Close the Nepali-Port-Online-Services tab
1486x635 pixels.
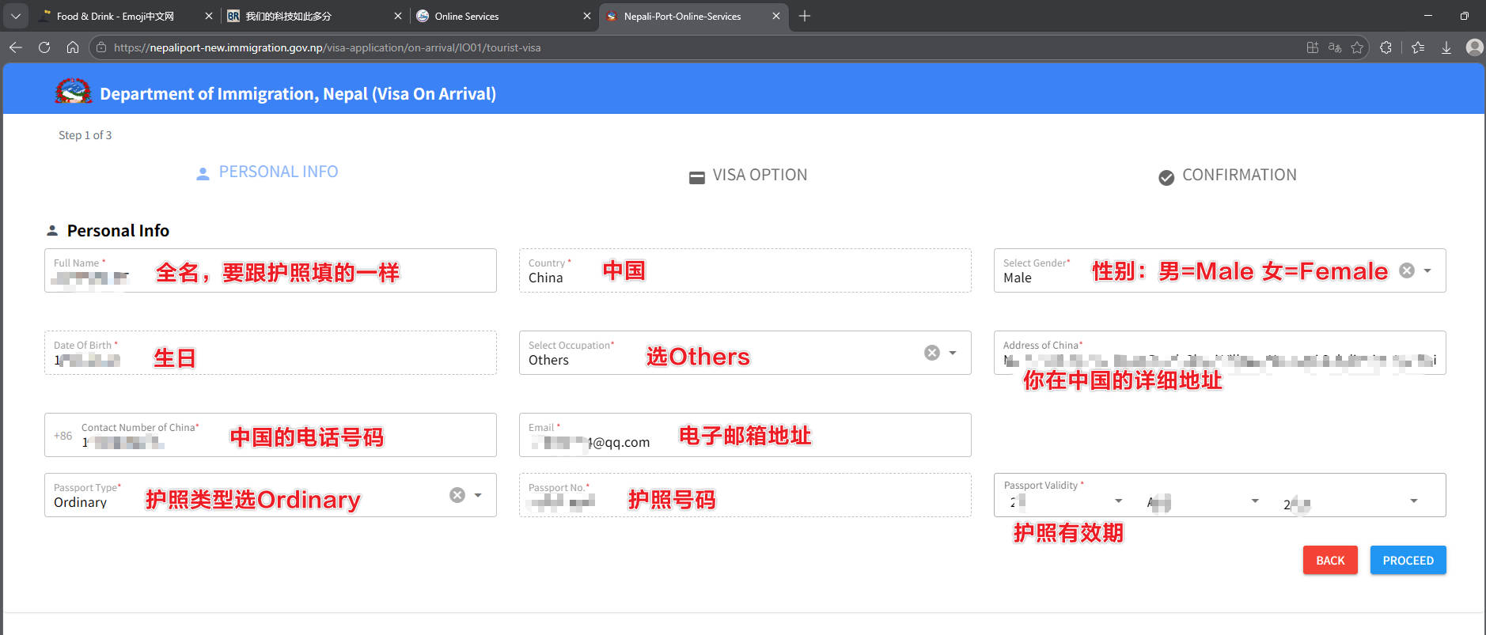(776, 16)
